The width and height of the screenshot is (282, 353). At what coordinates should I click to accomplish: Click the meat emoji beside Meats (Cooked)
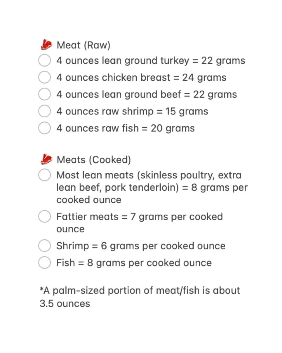tap(46, 159)
